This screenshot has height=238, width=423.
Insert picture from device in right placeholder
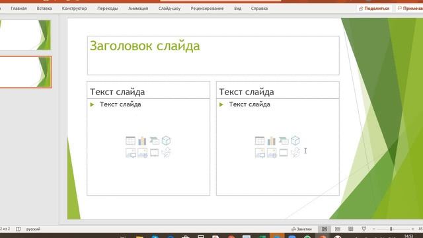(x=260, y=153)
